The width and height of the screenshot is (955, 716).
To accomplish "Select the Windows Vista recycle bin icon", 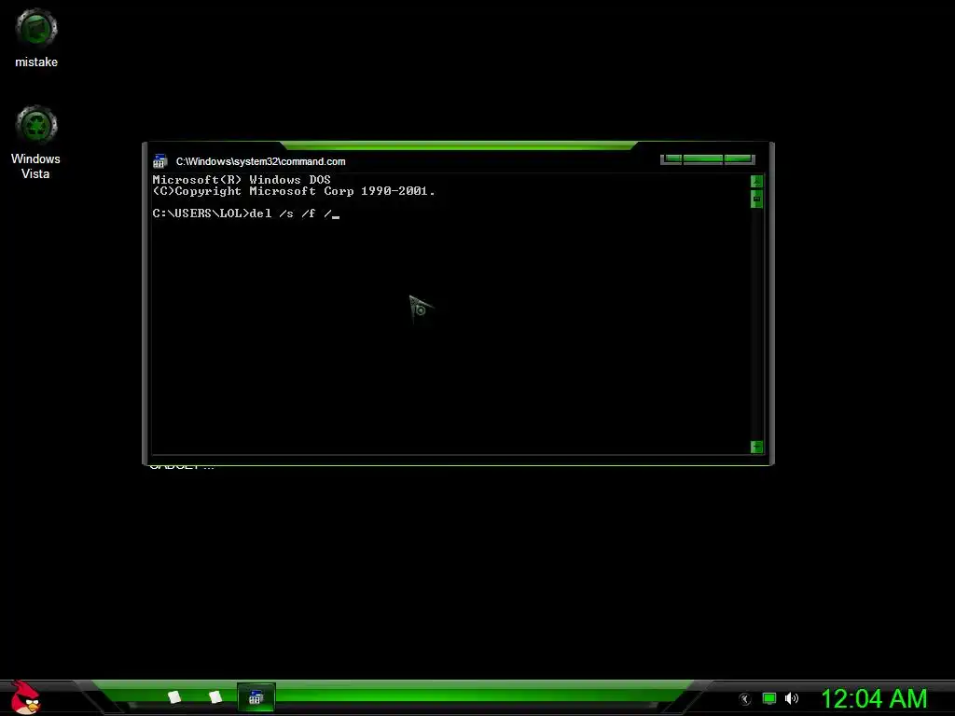I will (x=36, y=143).
